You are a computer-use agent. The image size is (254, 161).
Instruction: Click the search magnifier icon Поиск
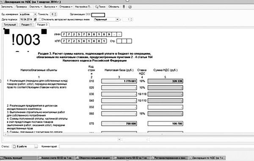(x=97, y=7)
